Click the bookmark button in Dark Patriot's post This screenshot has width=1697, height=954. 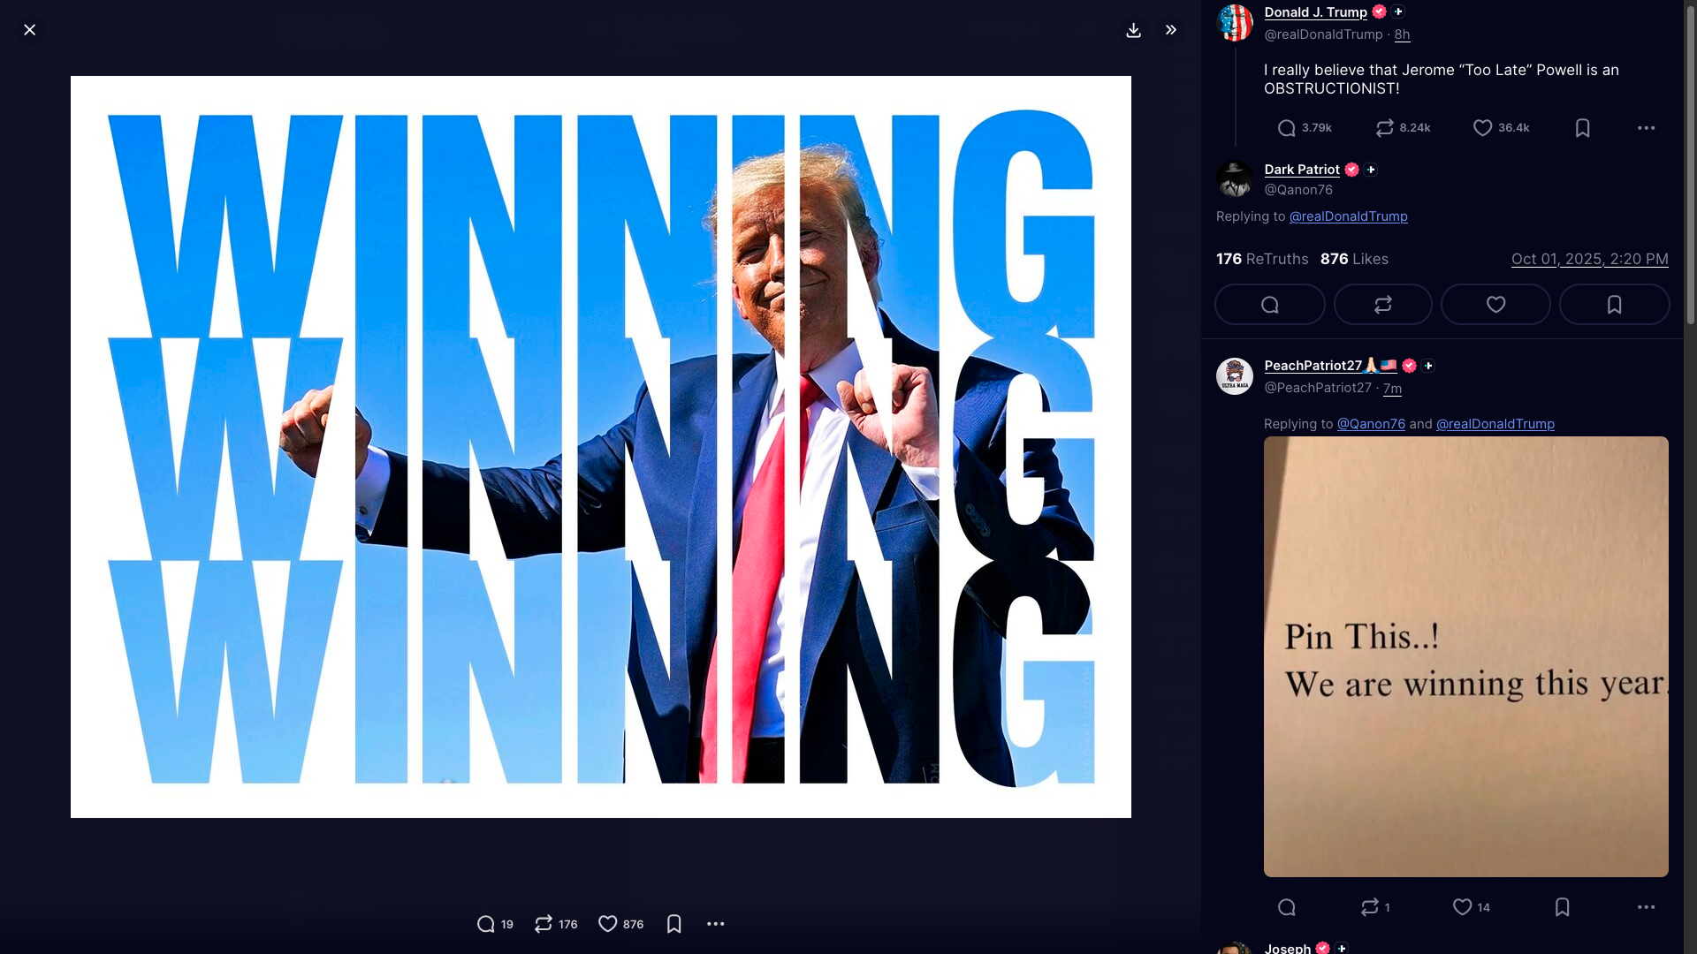pos(1614,305)
